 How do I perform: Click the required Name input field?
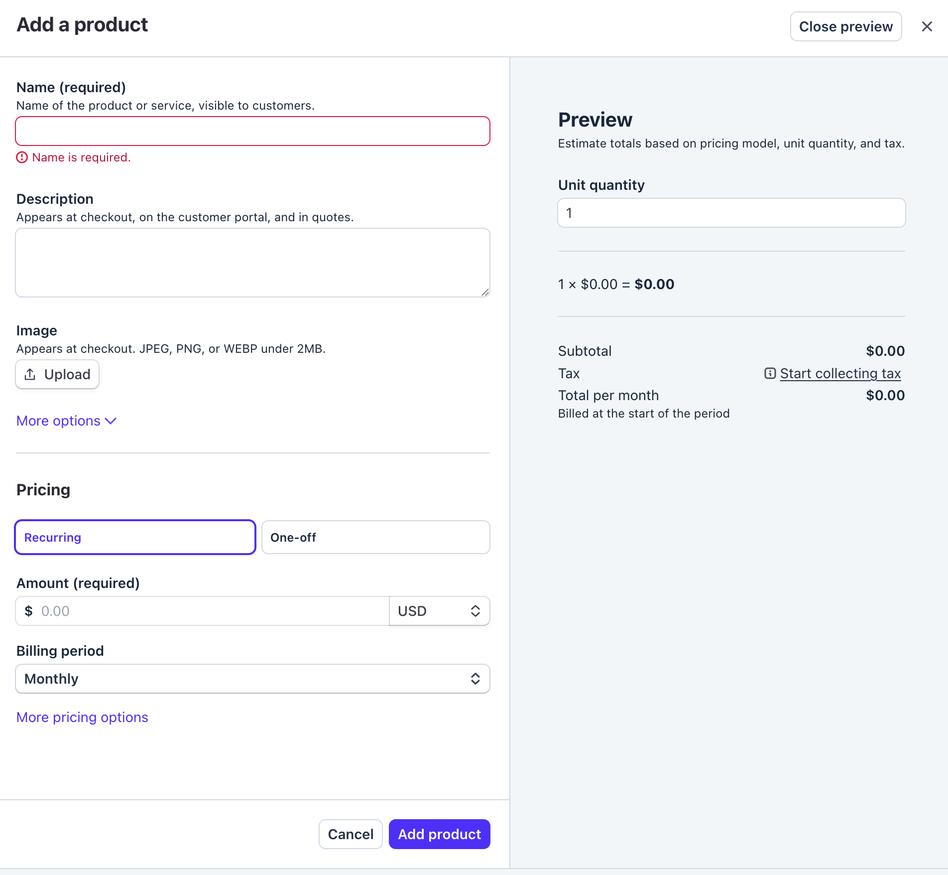[x=252, y=131]
